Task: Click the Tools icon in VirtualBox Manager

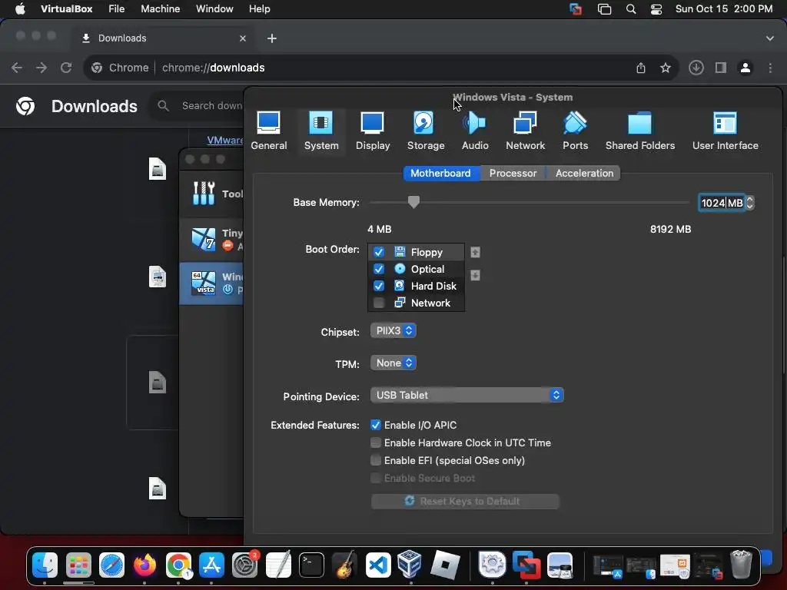Action: [x=204, y=194]
